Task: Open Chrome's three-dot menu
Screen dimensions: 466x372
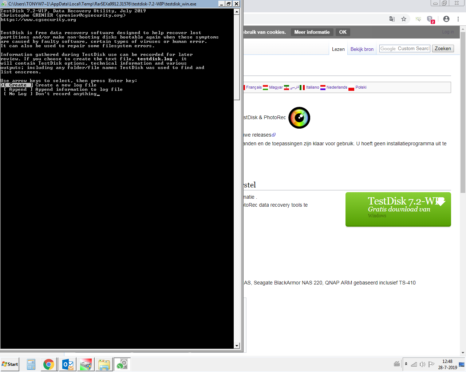Action: click(458, 19)
